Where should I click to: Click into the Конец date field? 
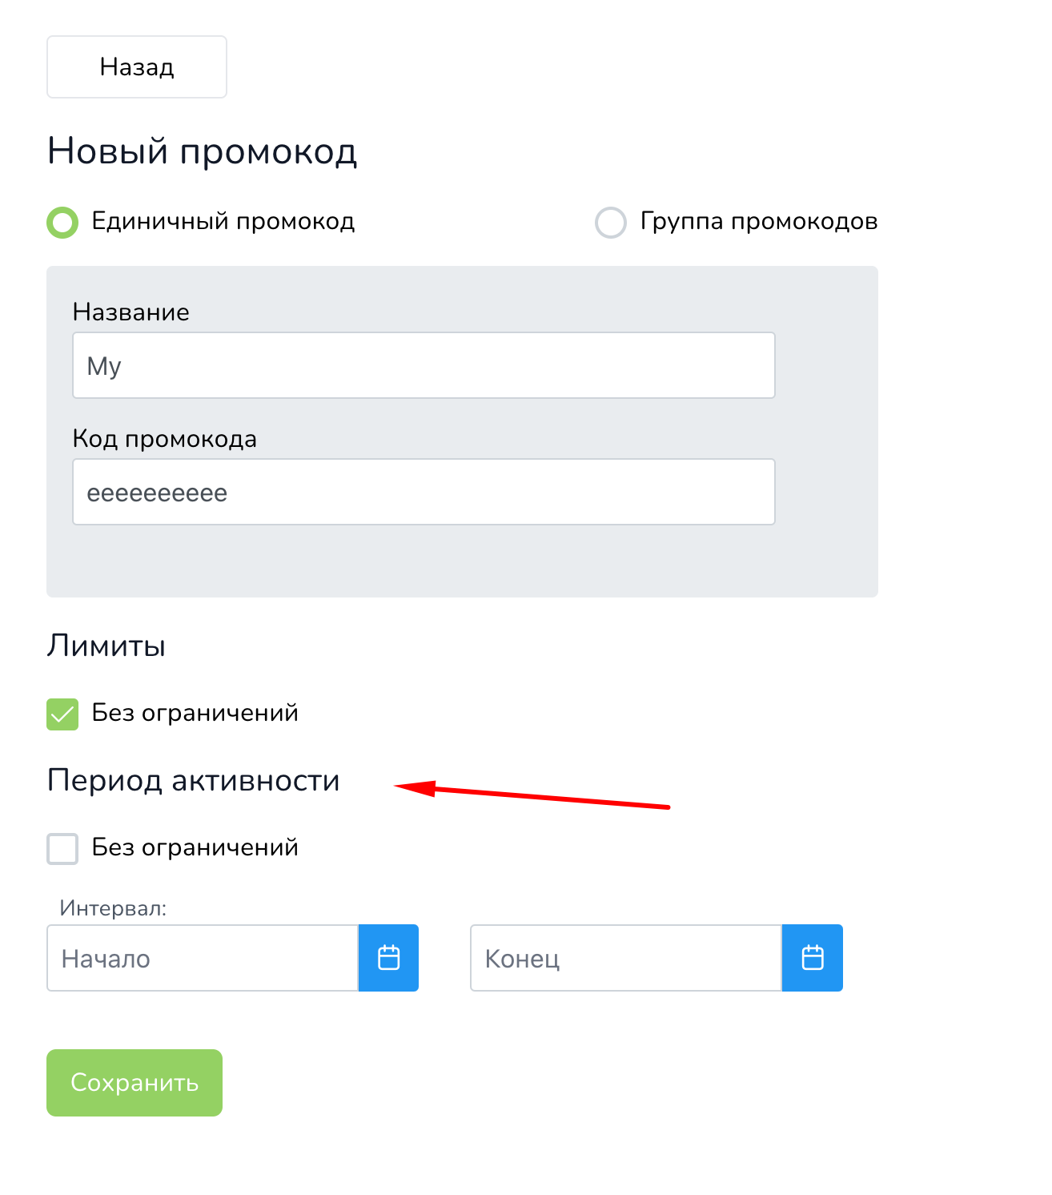626,958
